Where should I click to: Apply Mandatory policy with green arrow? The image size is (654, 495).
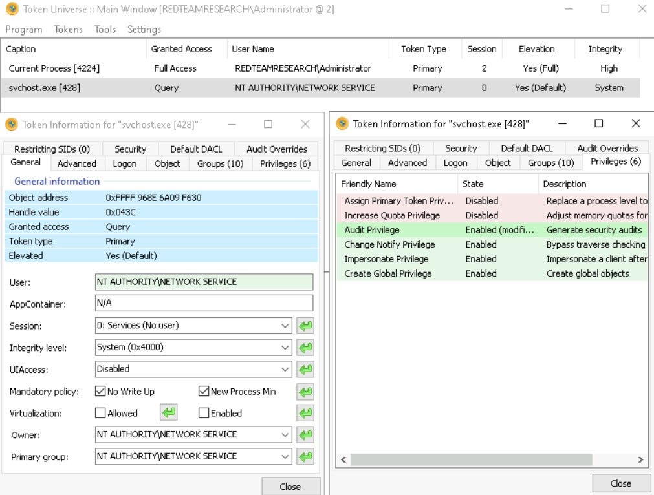(x=305, y=392)
